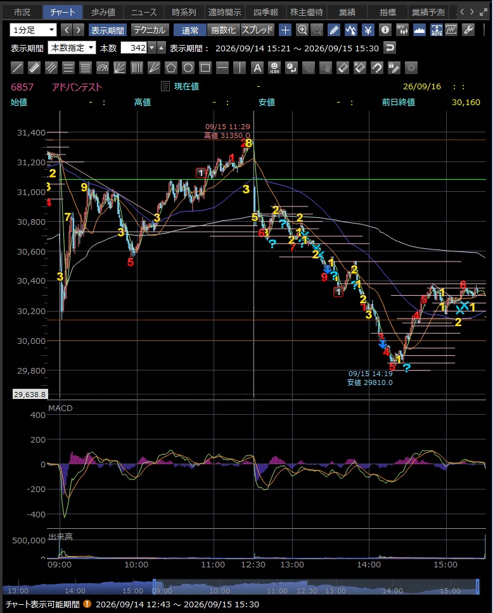Image resolution: width=493 pixels, height=613 pixels.
Task: Click the 表示期間 button
Action: 107,30
